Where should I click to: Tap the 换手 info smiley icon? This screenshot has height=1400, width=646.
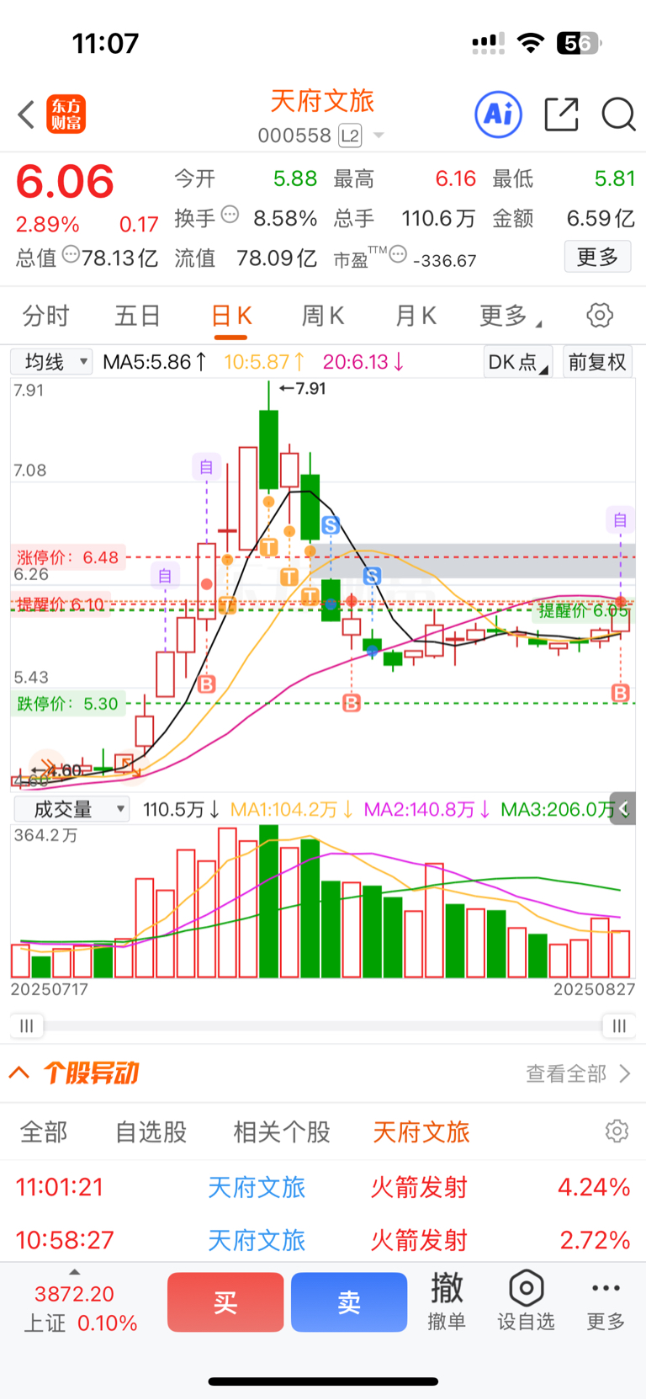coord(230,215)
